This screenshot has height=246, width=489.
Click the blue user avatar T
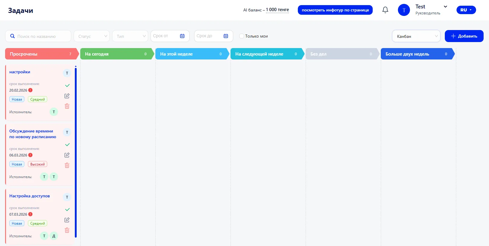pos(404,10)
